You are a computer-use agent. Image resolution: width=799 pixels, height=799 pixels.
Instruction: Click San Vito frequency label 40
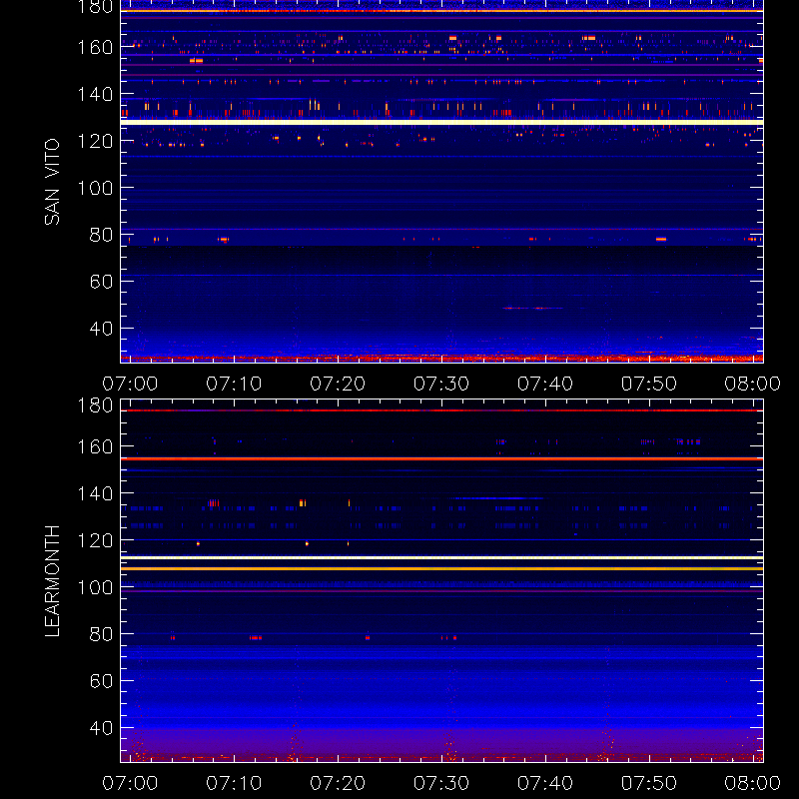[x=102, y=329]
